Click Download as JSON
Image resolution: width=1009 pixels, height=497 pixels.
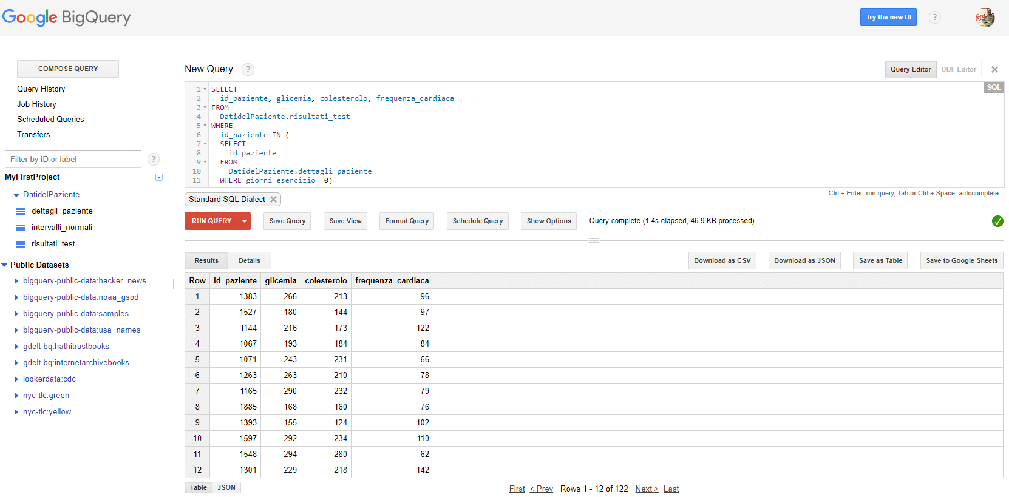pos(804,260)
